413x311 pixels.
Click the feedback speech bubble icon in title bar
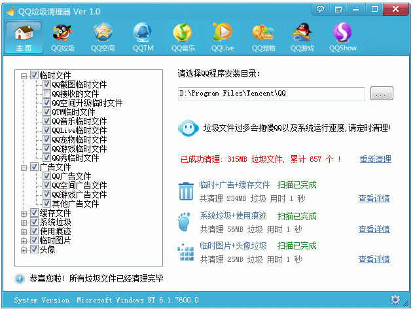pyautogui.click(x=320, y=9)
